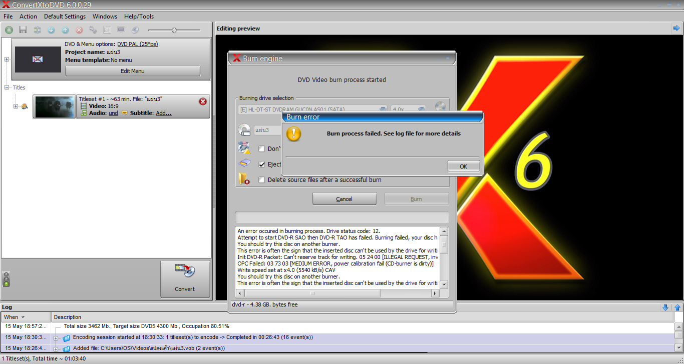The width and height of the screenshot is (684, 364).
Task: Open the DVD PAL (25Fps) link
Action: [x=138, y=44]
